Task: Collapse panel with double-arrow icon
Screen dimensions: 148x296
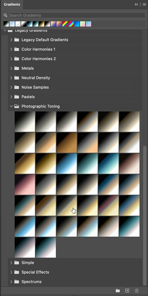Action: (x=136, y=5)
